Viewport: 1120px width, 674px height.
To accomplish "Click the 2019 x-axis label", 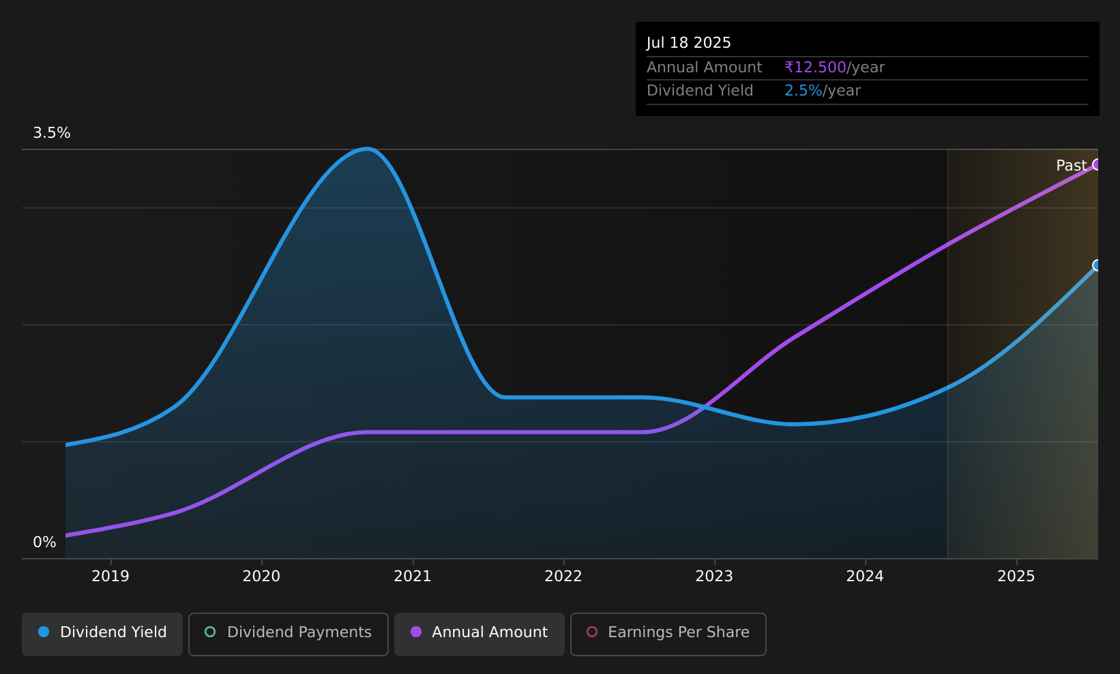I will tap(110, 576).
